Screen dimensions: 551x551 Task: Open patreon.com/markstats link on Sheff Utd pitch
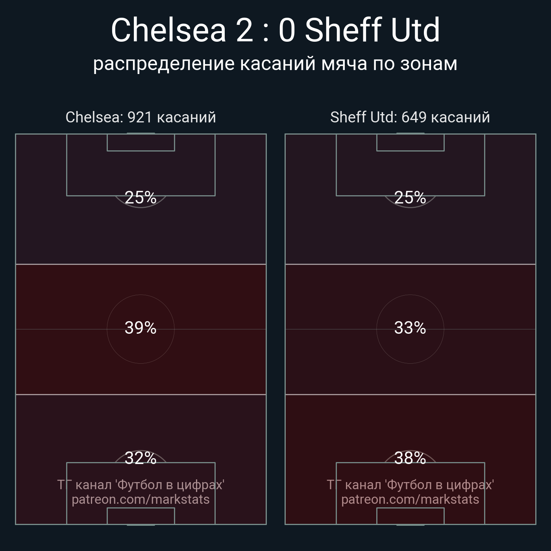410,500
